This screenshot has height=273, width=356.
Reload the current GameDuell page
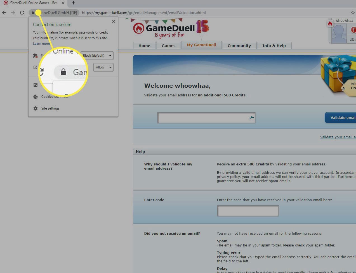(x=22, y=13)
